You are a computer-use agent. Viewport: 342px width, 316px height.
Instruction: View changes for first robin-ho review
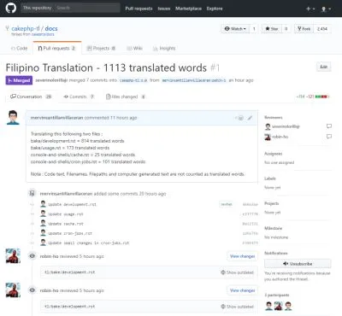click(242, 256)
